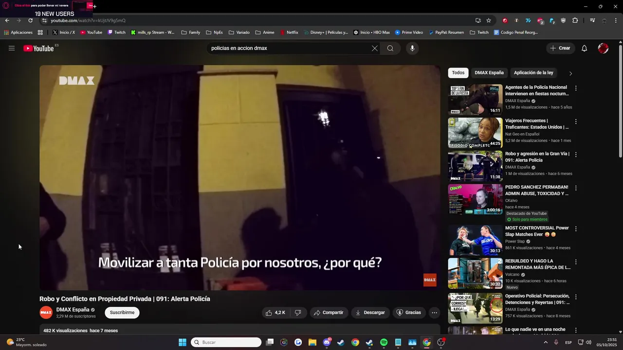Open Prime Video bookmark
The height and width of the screenshot is (350, 623).
click(409, 33)
